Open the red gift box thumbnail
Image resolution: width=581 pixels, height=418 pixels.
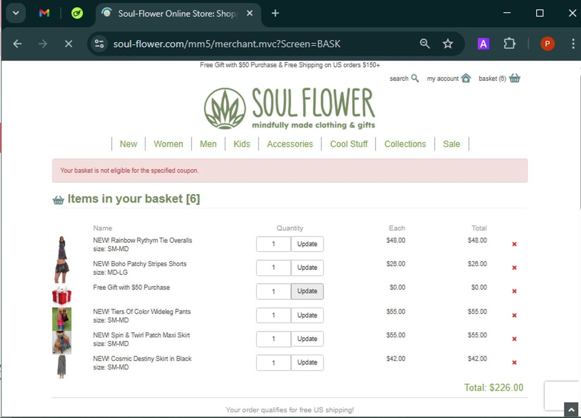[x=62, y=296]
